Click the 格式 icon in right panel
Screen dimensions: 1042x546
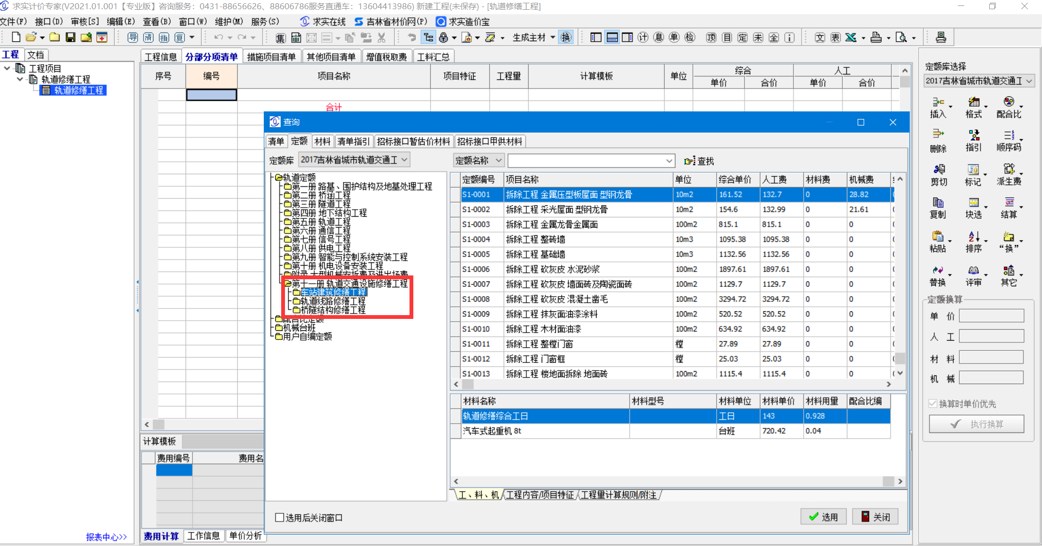click(x=973, y=108)
